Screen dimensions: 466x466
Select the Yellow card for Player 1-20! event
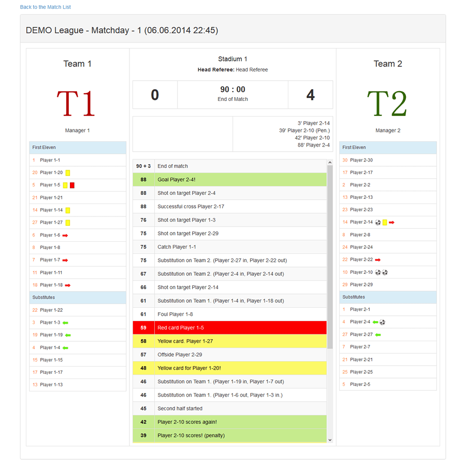coord(230,368)
